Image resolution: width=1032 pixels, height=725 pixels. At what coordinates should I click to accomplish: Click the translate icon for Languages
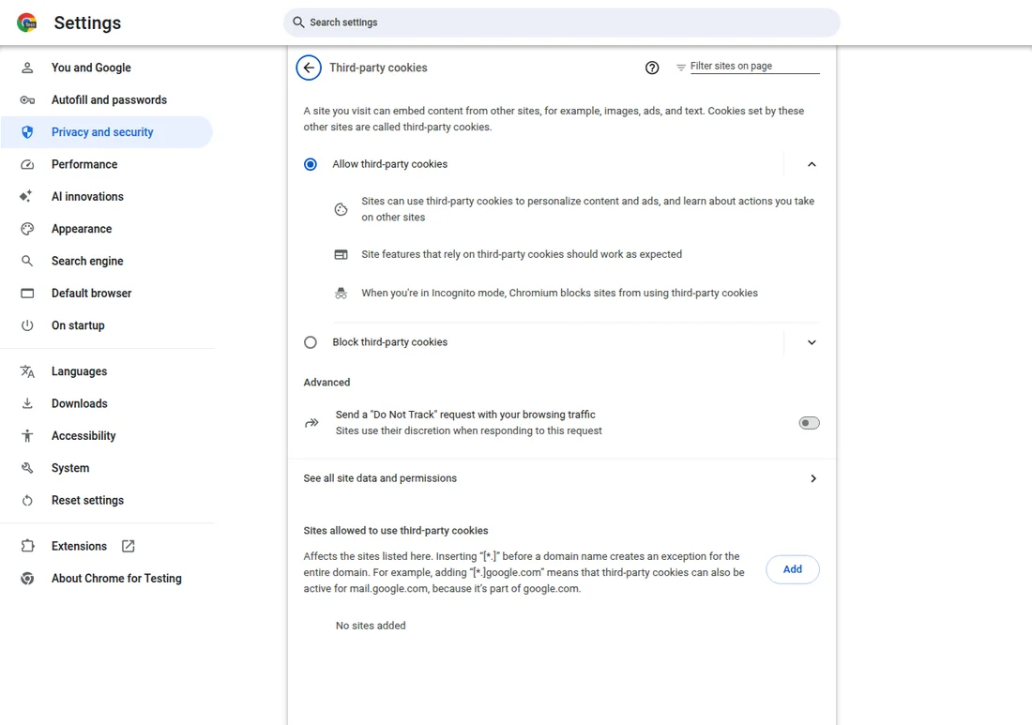point(27,371)
